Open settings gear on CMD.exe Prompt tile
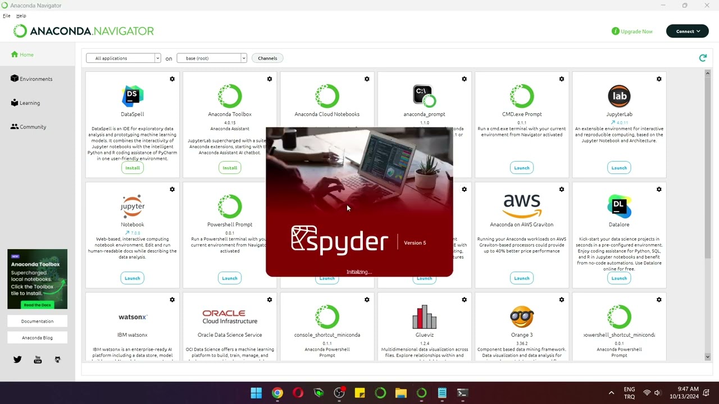719x404 pixels. pyautogui.click(x=562, y=79)
